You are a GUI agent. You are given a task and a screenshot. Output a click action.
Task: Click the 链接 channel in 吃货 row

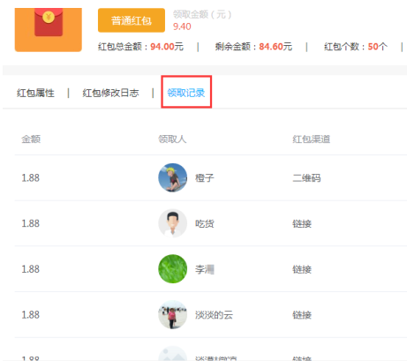(x=302, y=223)
